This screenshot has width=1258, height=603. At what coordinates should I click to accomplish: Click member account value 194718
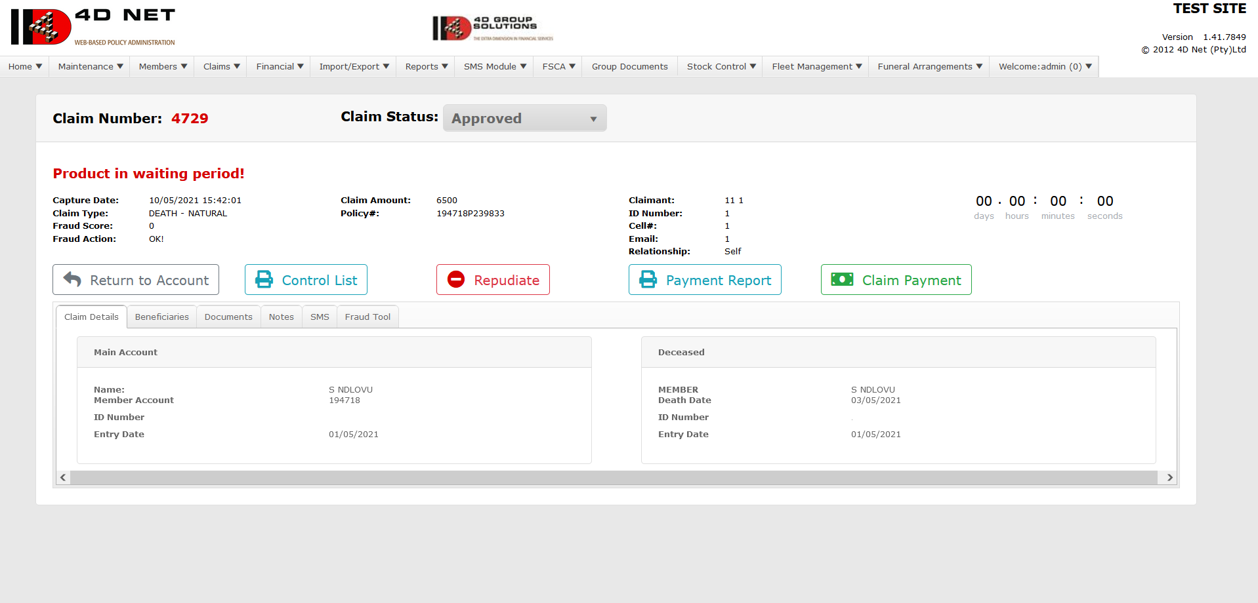pyautogui.click(x=345, y=400)
